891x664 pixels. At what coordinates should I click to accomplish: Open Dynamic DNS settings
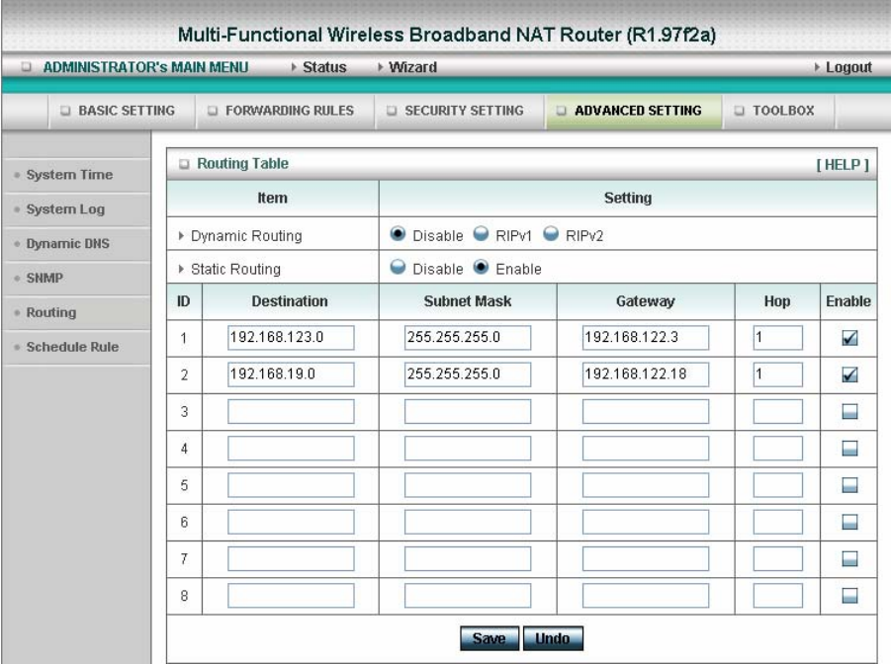[67, 243]
